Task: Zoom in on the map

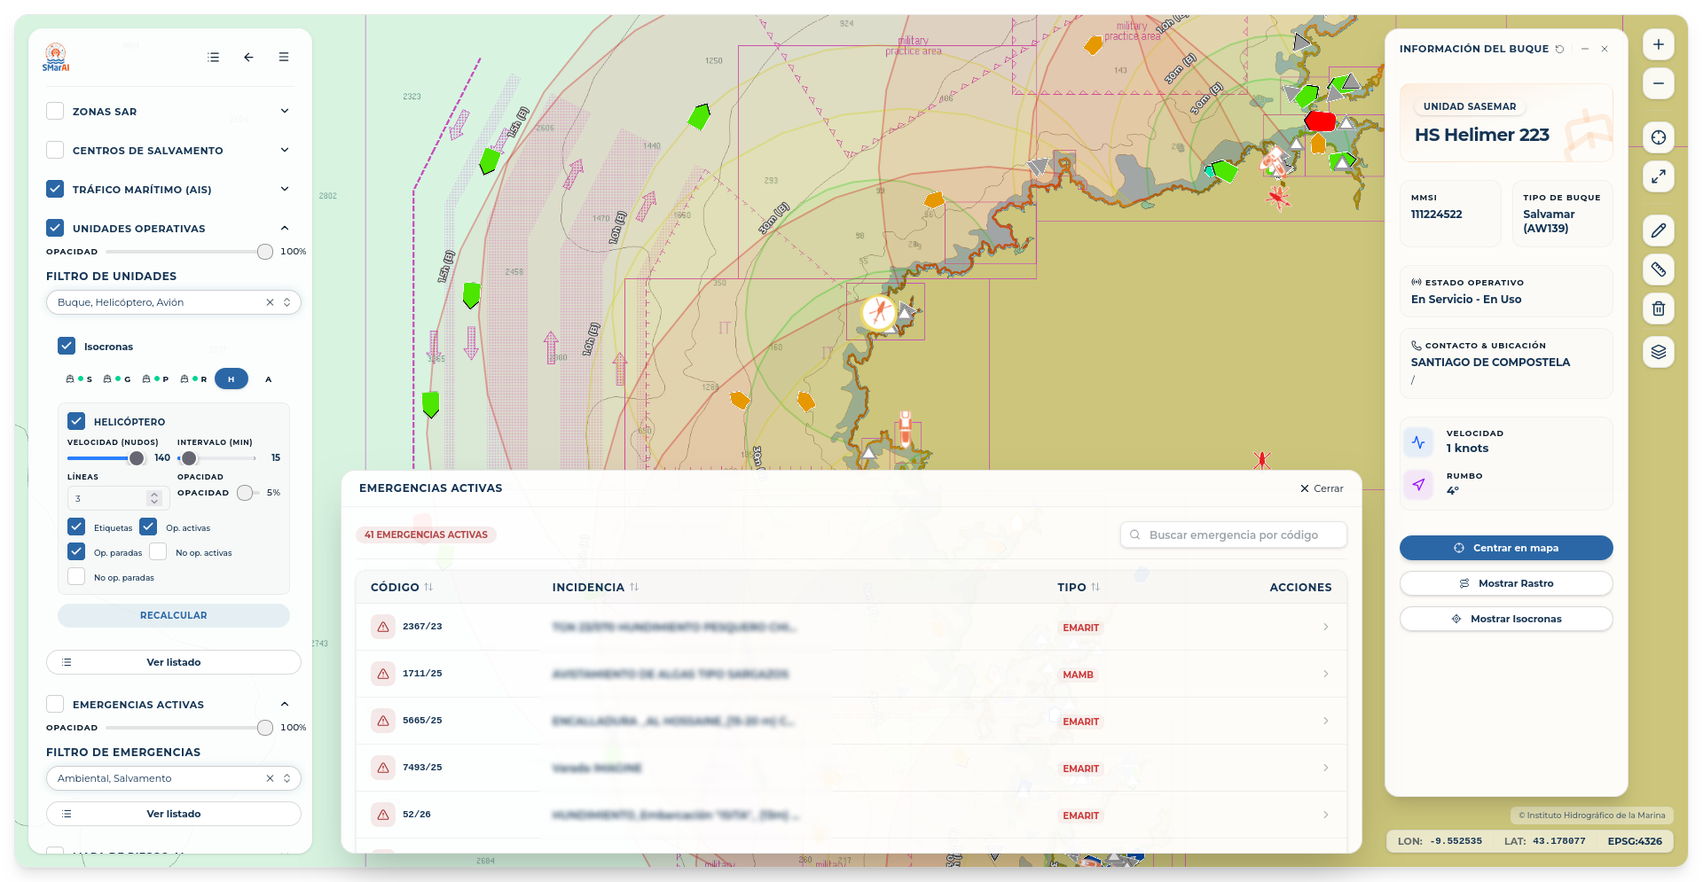Action: tap(1658, 44)
